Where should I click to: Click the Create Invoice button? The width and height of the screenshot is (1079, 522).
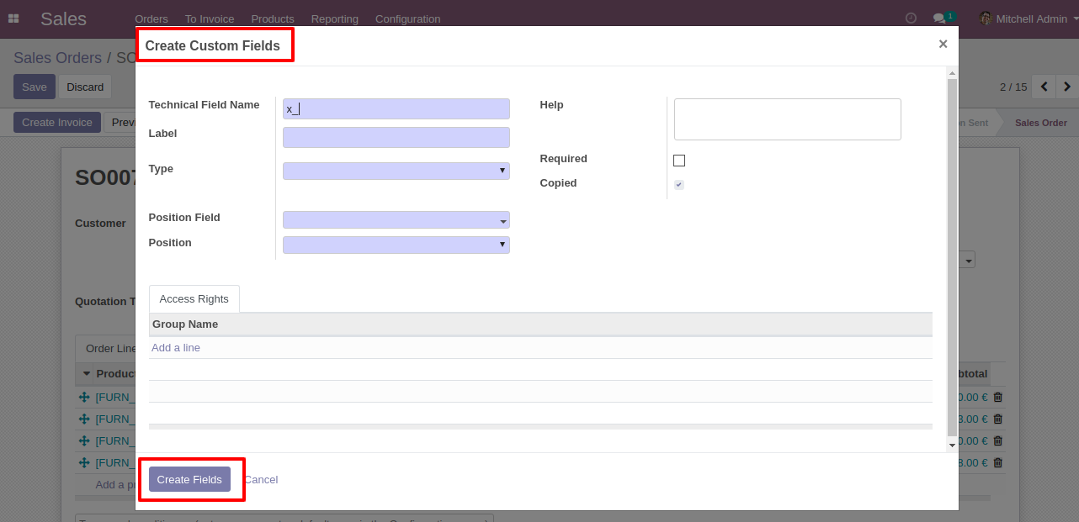[57, 123]
